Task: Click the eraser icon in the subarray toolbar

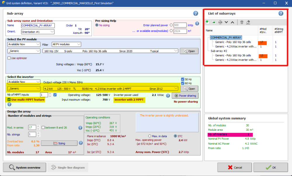Action: [248, 22]
